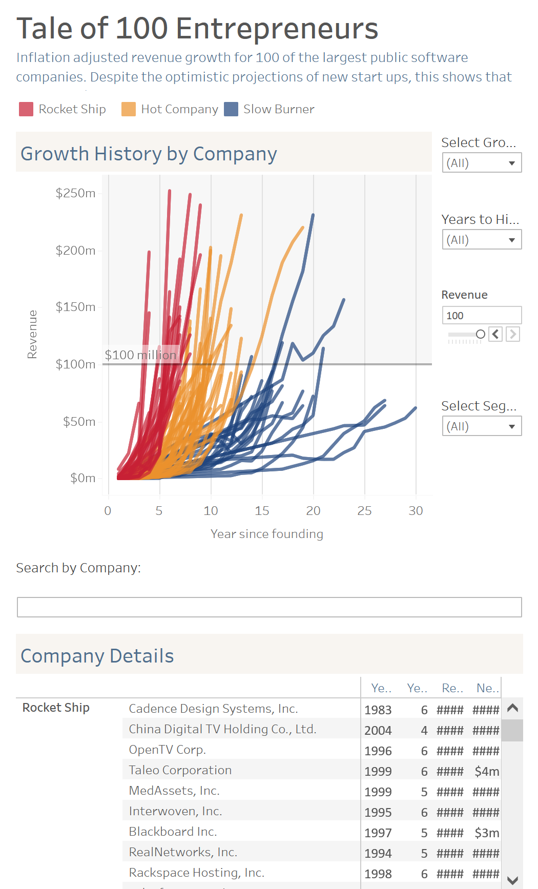Click the Rackspace Hosting, Inc. entry

[x=196, y=873]
